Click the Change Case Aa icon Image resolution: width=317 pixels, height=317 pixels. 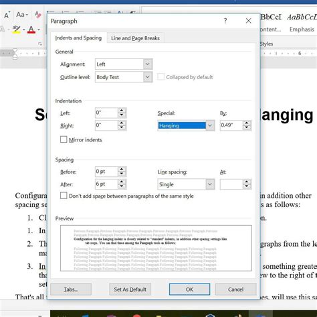pos(20,15)
